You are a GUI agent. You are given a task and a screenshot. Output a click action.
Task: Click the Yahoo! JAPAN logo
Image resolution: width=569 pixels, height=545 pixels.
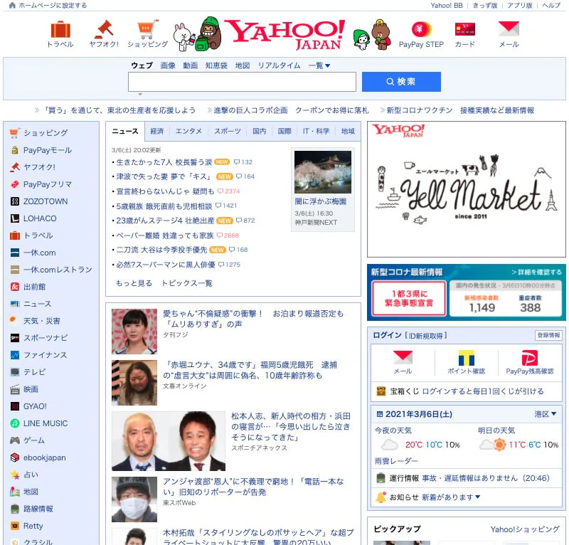pyautogui.click(x=285, y=34)
